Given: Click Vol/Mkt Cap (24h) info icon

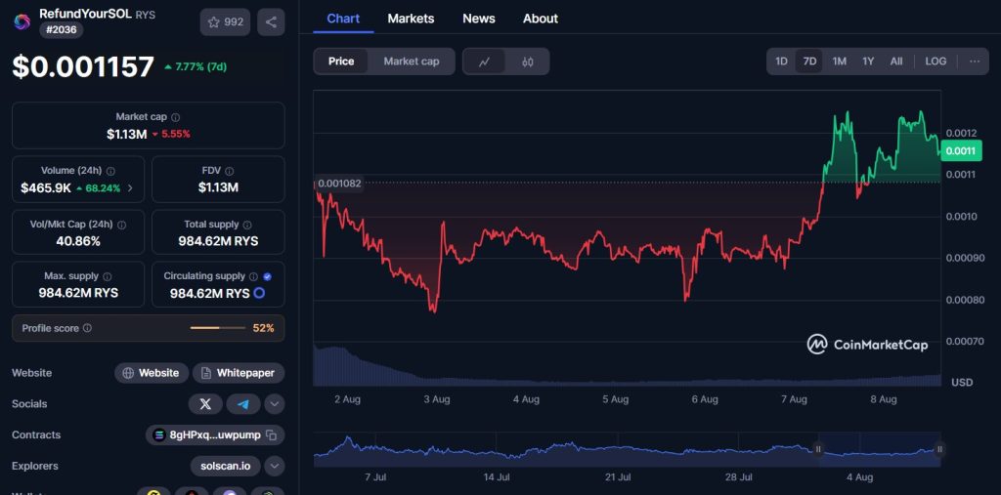Looking at the screenshot, I should pyautogui.click(x=122, y=226).
